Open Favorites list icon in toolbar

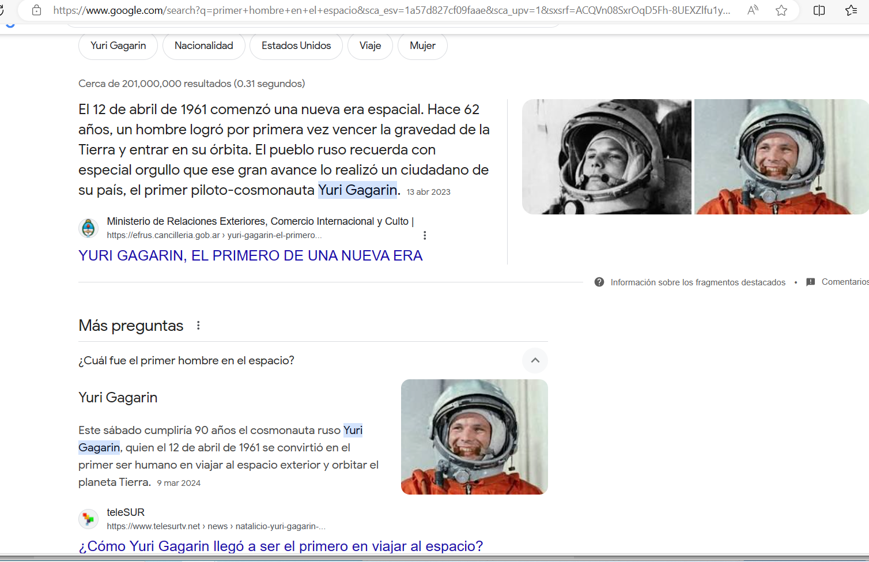tap(851, 10)
